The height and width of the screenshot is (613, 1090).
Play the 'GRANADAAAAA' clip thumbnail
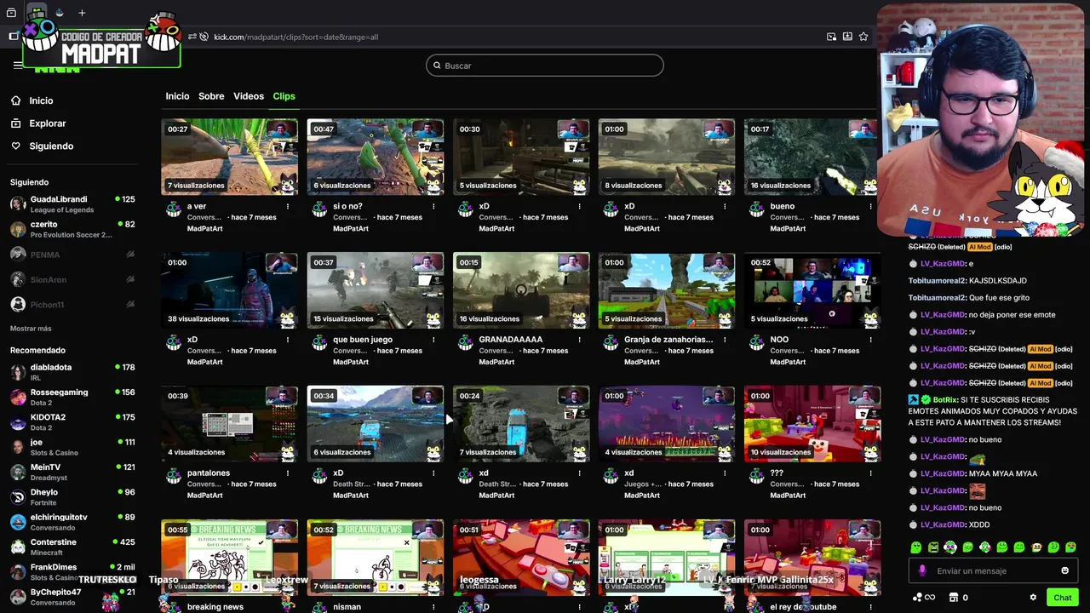521,291
